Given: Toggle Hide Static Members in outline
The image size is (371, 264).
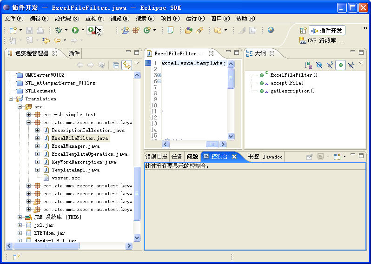Looking at the screenshot, I should click(x=330, y=65).
